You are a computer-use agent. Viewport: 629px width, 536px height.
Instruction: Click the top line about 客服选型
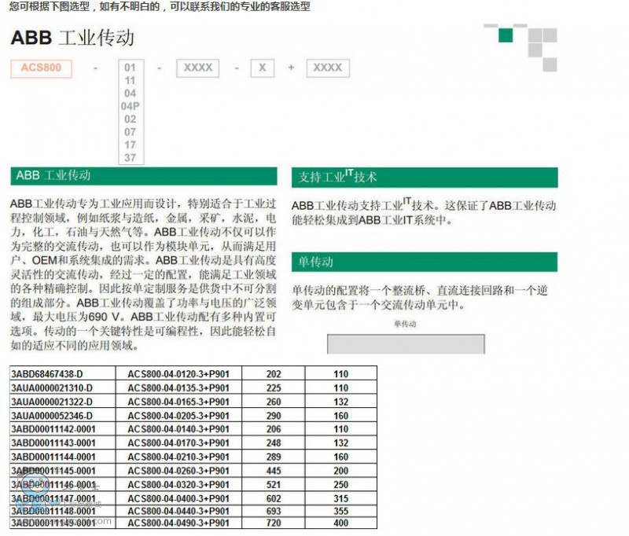tap(160, 6)
